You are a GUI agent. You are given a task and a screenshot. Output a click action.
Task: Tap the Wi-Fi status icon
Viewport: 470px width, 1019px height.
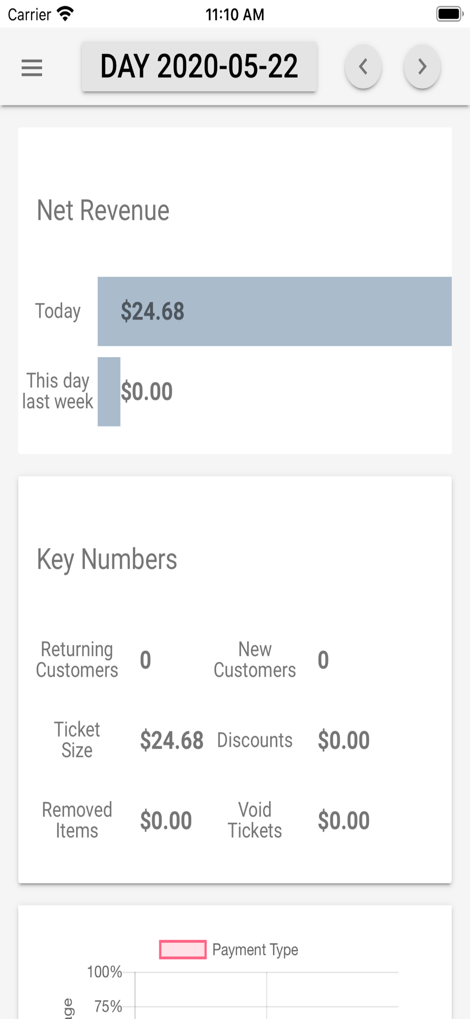(66, 14)
